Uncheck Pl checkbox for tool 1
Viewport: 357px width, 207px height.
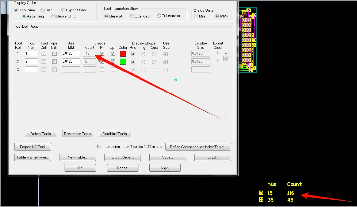102,54
